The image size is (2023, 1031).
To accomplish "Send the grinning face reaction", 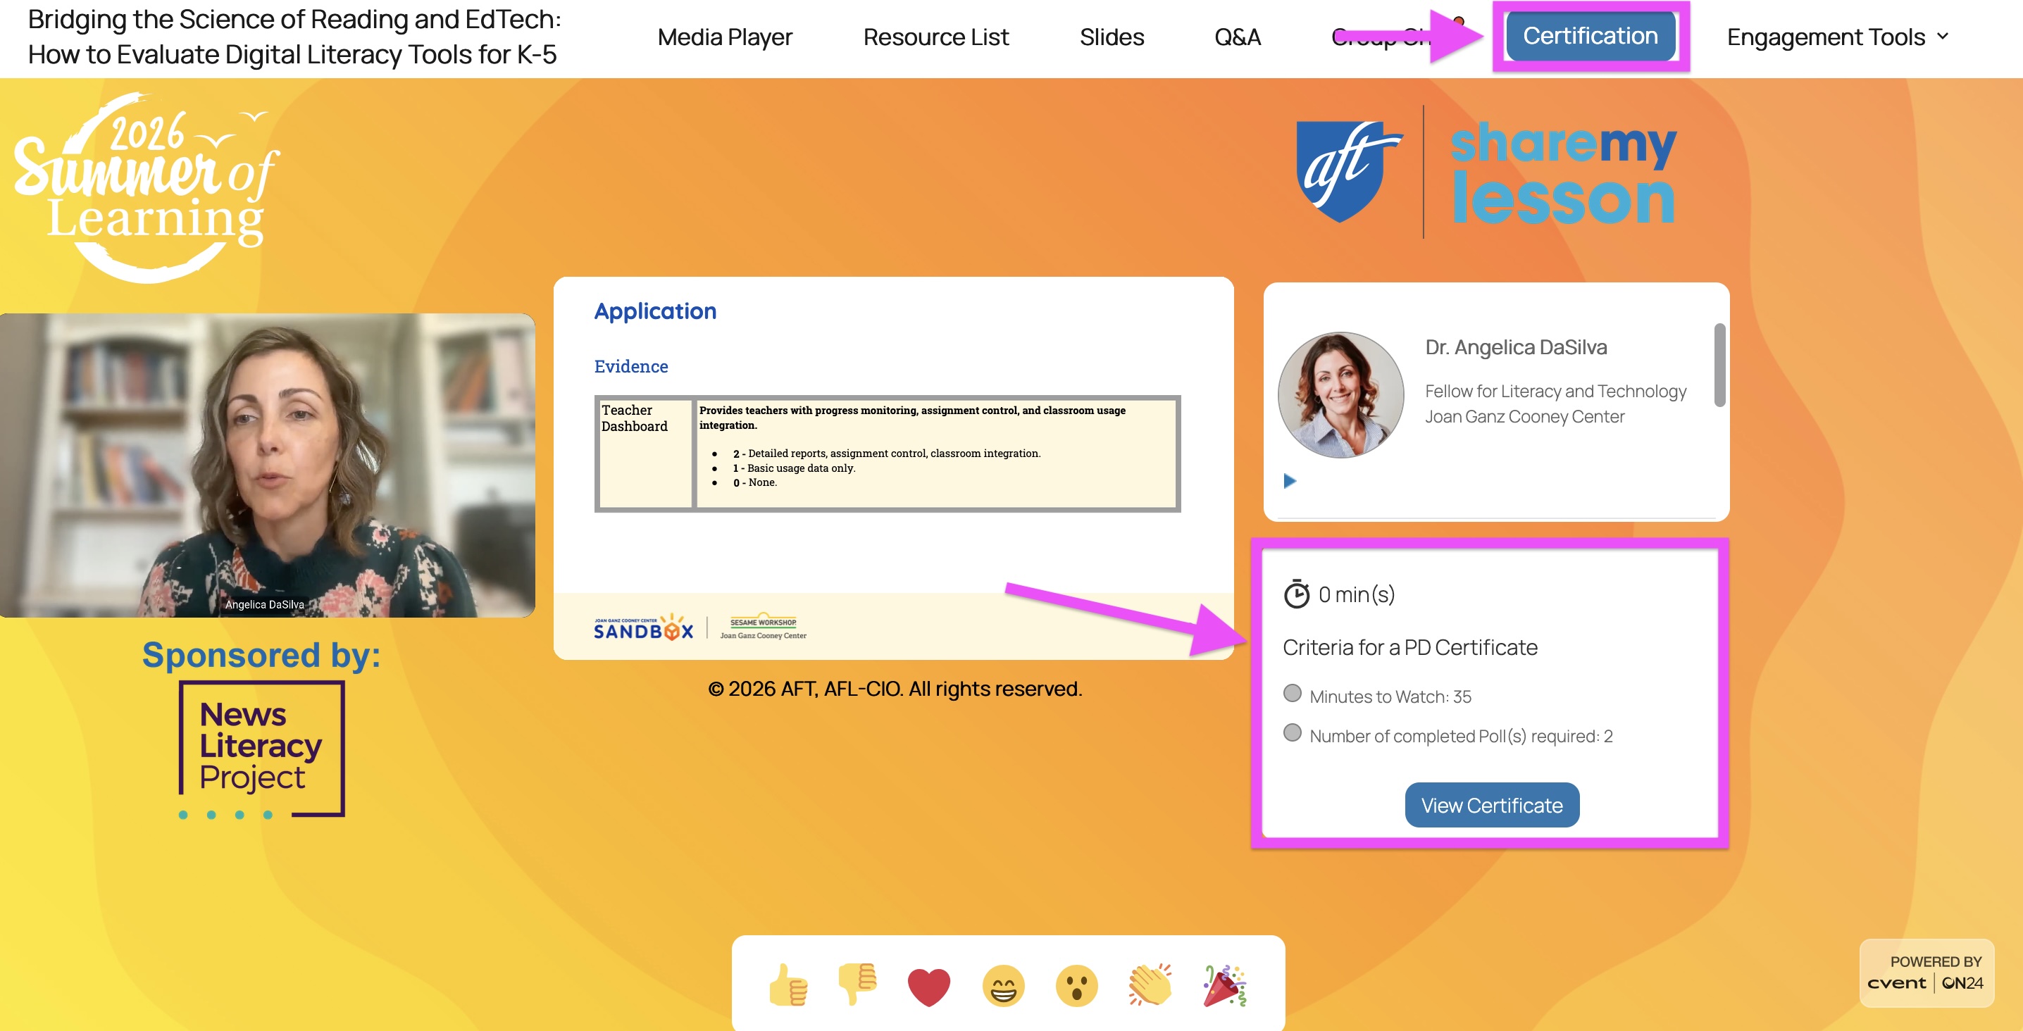I will 1004,985.
